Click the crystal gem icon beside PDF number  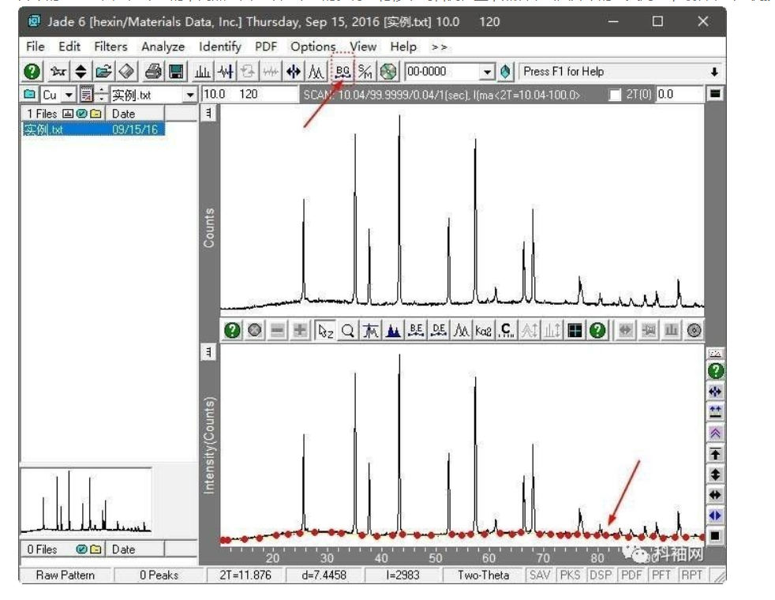tap(505, 72)
